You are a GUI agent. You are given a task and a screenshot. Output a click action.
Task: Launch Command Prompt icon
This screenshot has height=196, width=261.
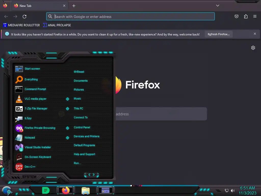click(x=19, y=89)
